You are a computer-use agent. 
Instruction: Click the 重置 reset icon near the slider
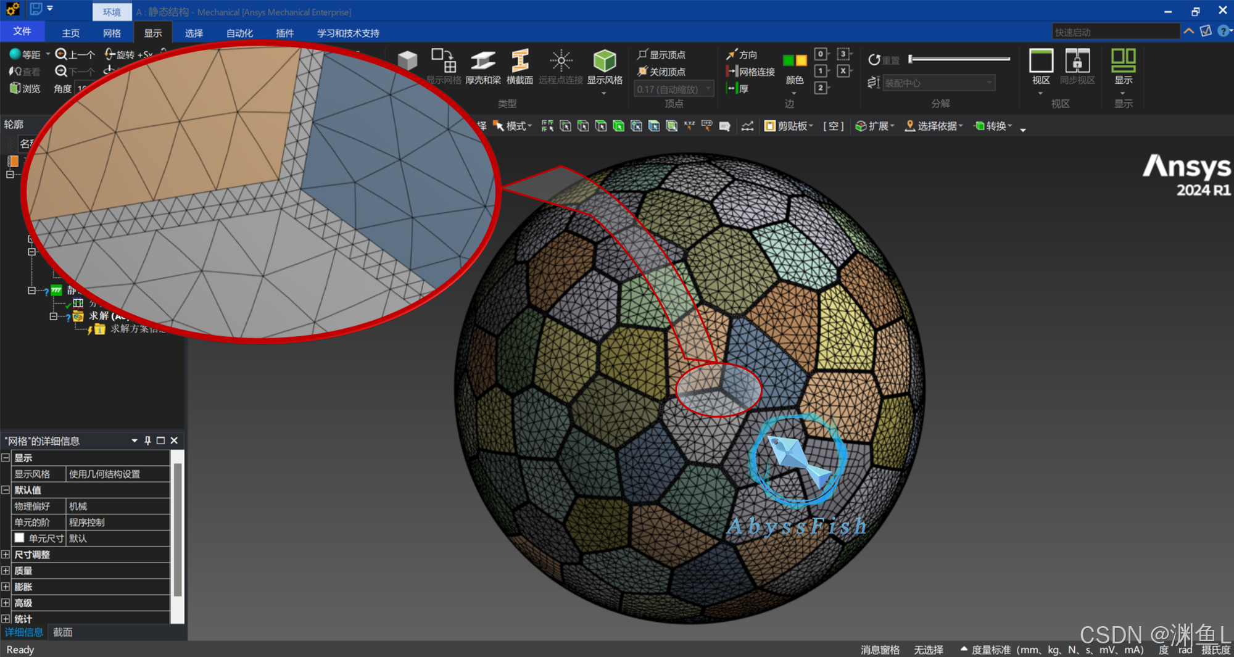pos(876,59)
